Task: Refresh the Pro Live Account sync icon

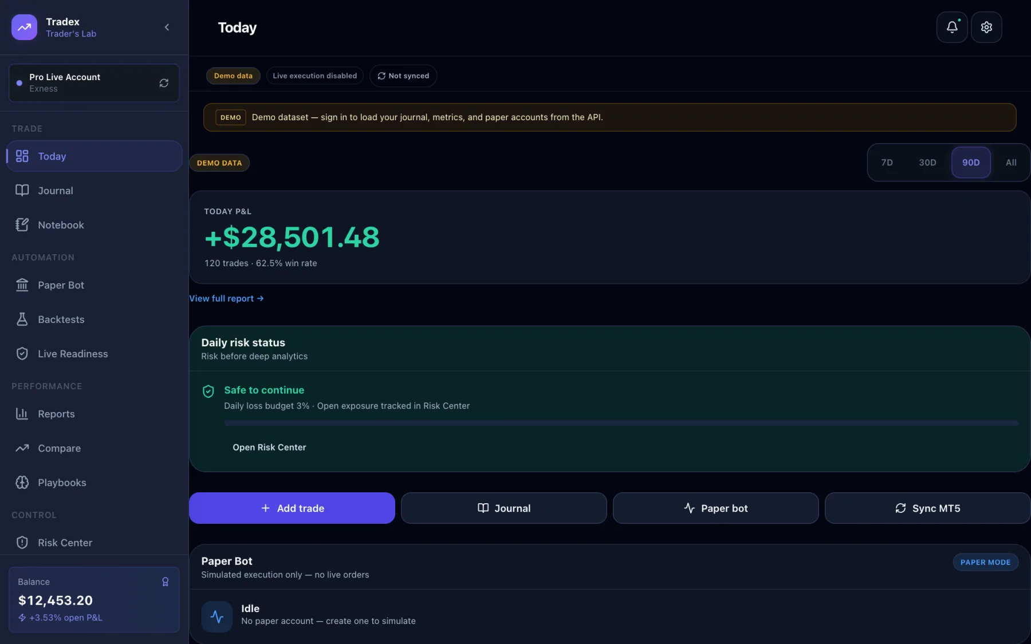Action: click(164, 83)
